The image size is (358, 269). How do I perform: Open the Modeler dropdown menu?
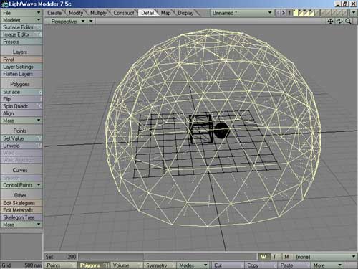coord(21,20)
